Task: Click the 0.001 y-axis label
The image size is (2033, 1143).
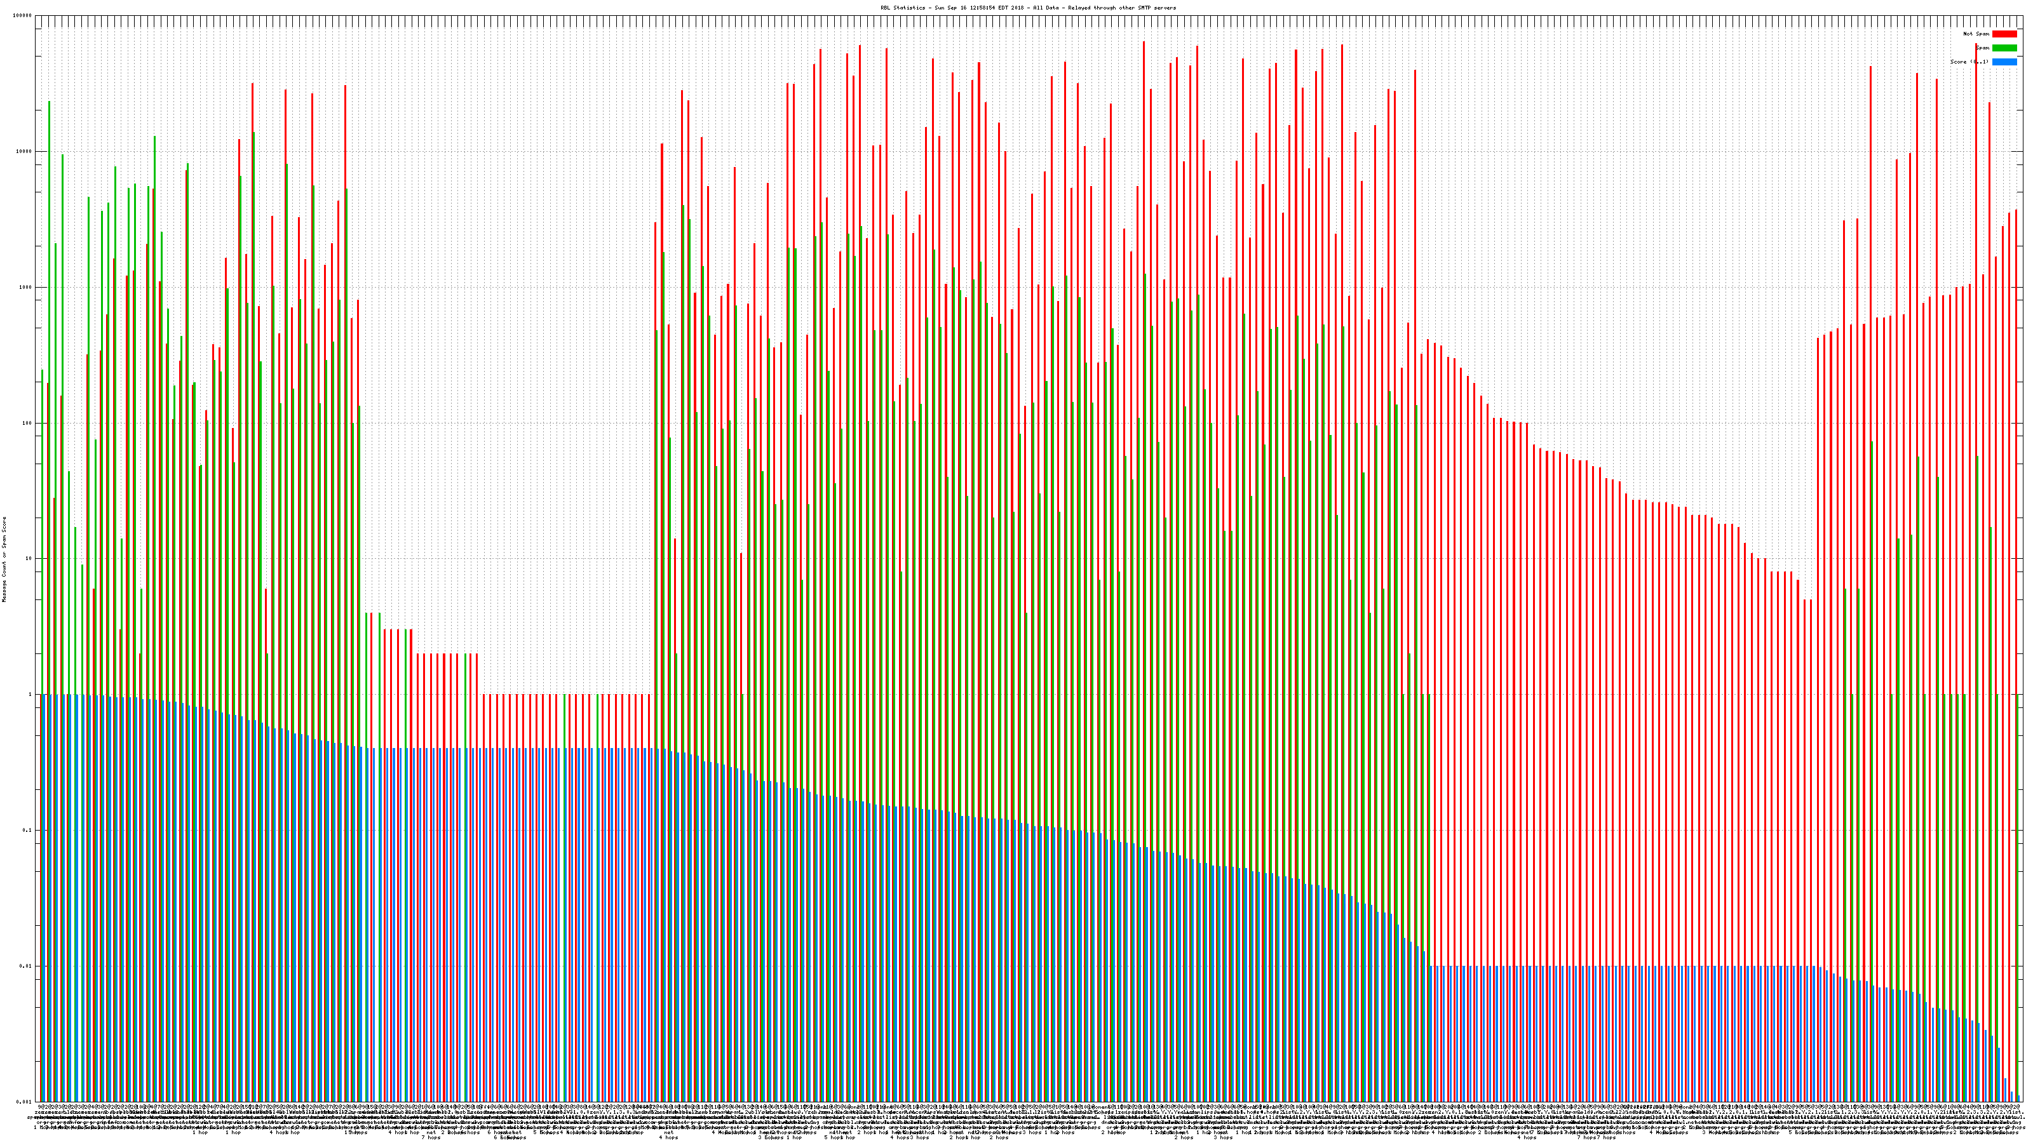Action: tap(24, 1101)
